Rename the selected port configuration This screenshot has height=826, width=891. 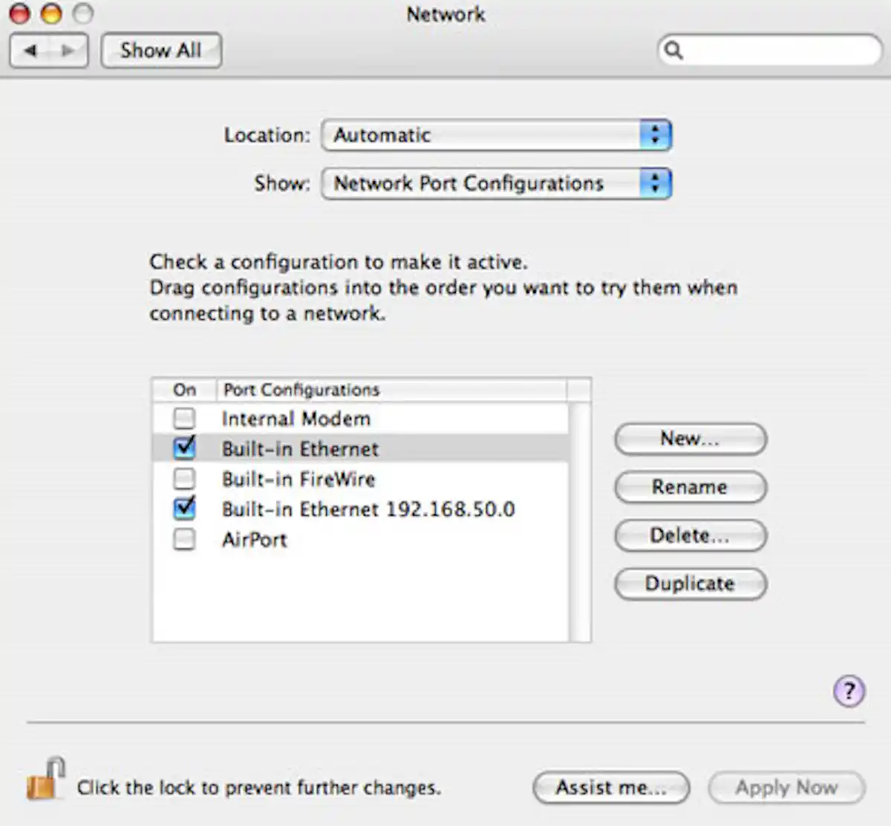click(690, 487)
